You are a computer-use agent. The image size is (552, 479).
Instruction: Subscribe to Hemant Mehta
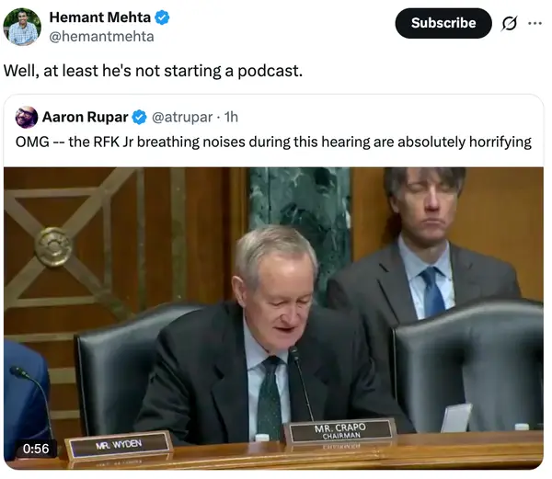[x=443, y=23]
